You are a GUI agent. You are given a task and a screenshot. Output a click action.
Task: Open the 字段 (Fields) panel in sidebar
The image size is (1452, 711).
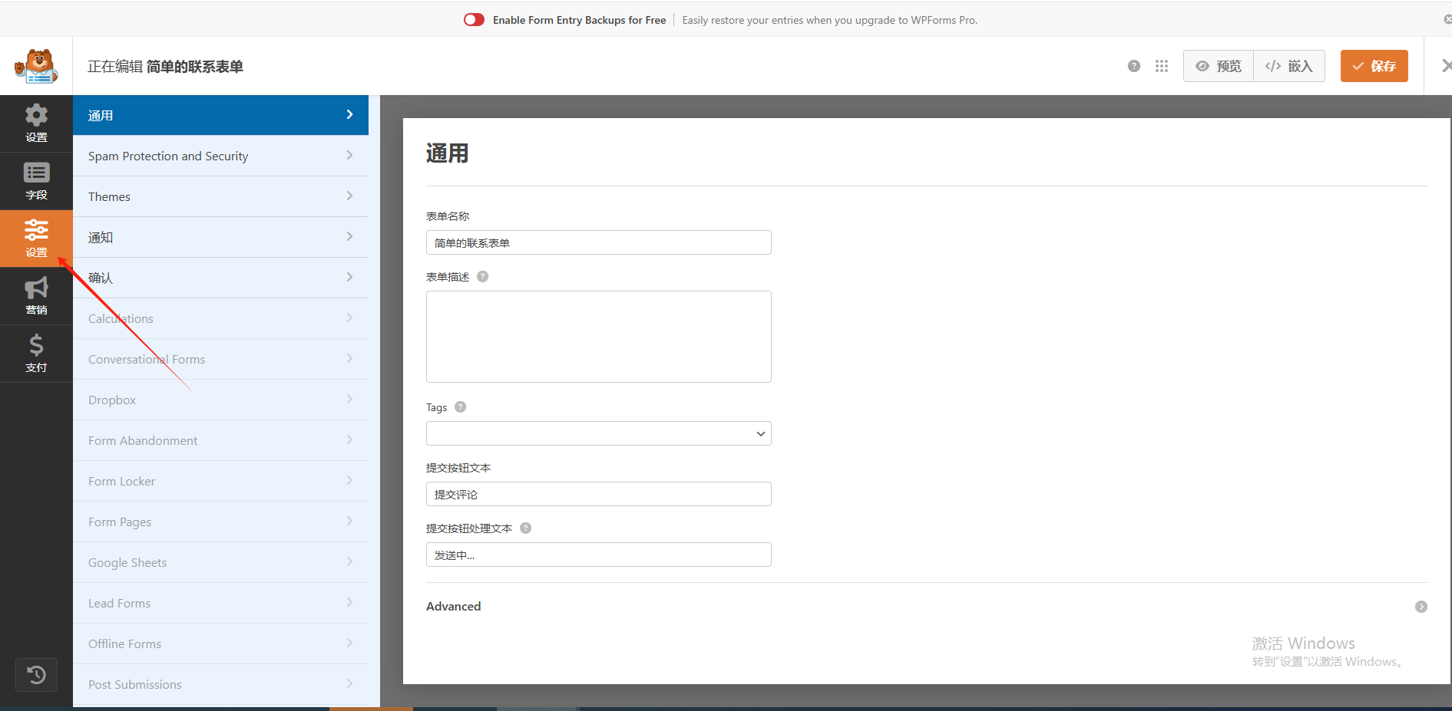click(x=36, y=181)
